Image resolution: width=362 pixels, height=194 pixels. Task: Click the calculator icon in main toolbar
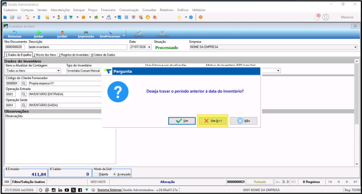click(x=126, y=17)
